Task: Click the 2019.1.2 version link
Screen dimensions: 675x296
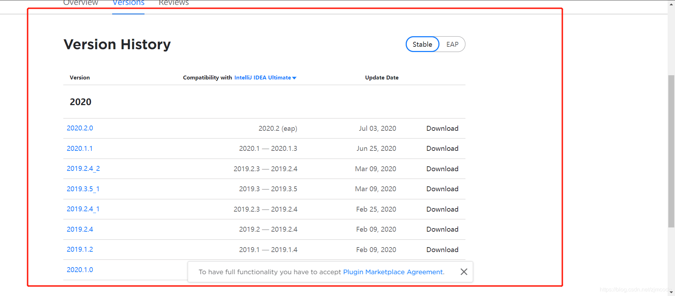Action: (x=80, y=250)
